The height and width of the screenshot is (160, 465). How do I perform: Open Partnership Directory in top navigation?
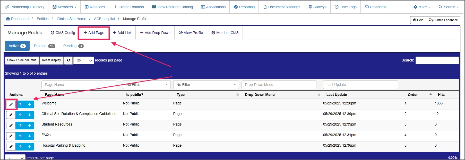(x=24, y=7)
